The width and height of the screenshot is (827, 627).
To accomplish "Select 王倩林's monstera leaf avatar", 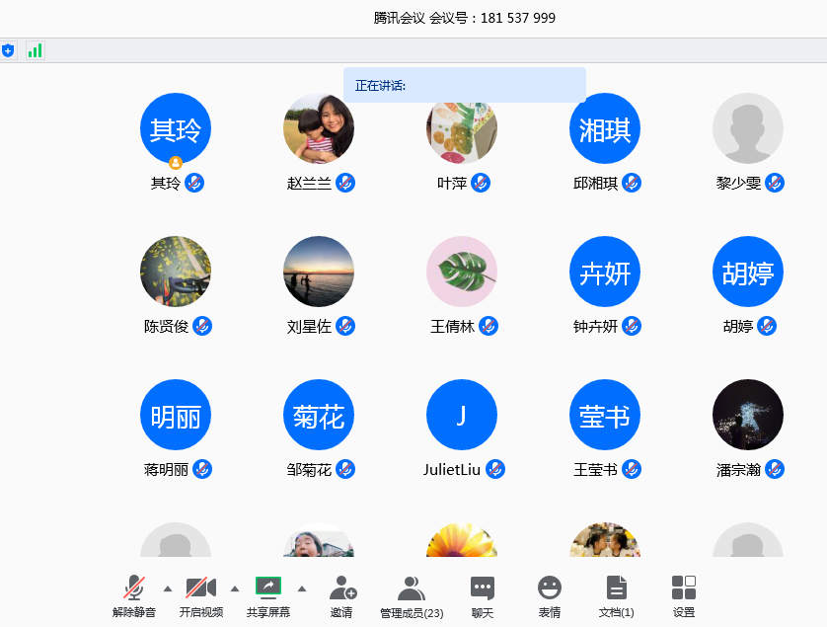I will coord(462,272).
